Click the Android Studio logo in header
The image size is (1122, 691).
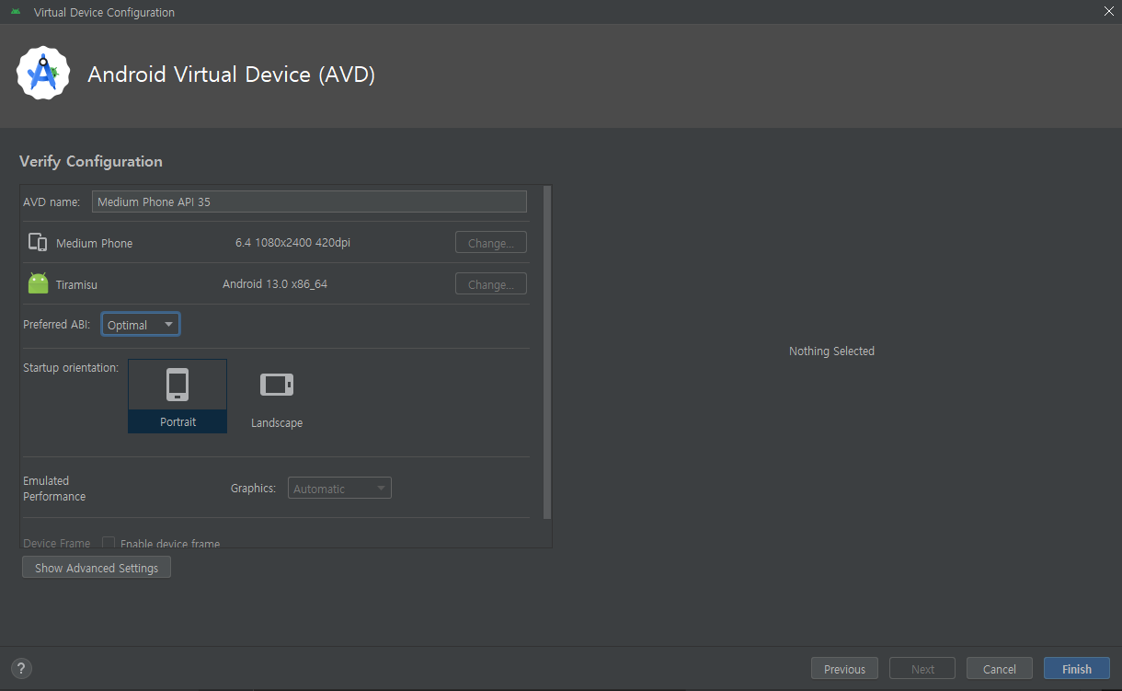point(43,74)
